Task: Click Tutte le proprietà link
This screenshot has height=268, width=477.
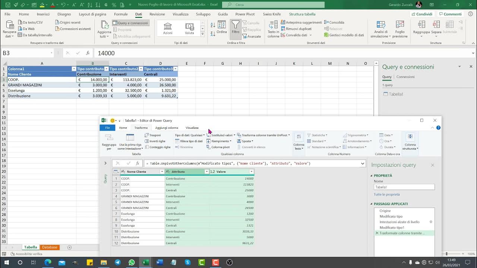Action: pyautogui.click(x=386, y=194)
